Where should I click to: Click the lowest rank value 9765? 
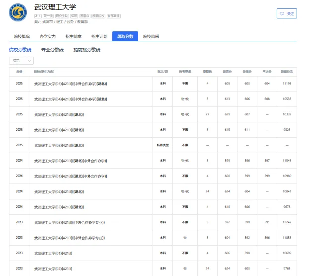(x=287, y=268)
